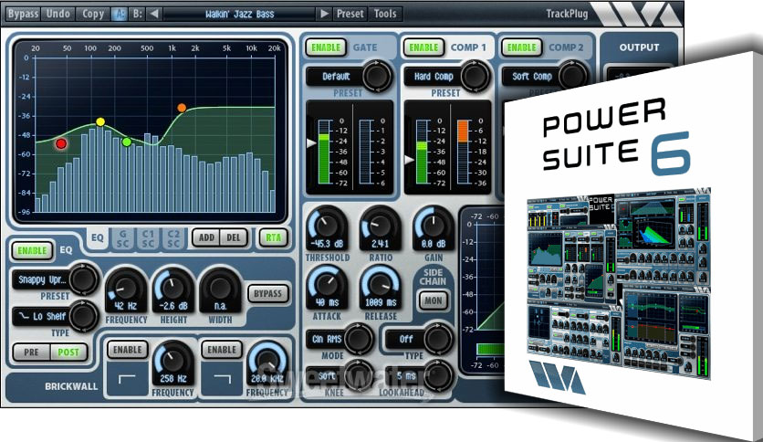
Task: Click the Comp 1 threshold marker arrow
Action: [x=409, y=159]
